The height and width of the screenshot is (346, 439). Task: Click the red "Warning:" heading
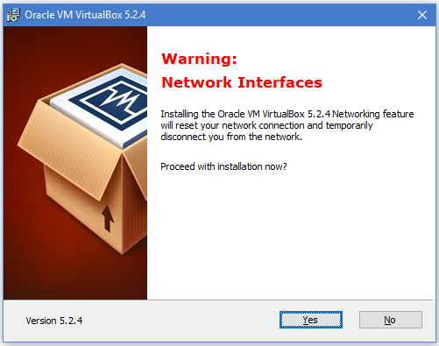[199, 59]
